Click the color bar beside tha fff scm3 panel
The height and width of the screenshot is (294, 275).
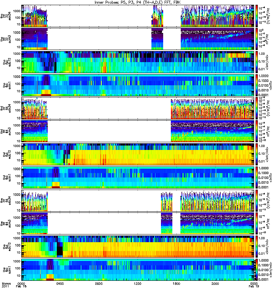pyautogui.click(x=256, y=39)
